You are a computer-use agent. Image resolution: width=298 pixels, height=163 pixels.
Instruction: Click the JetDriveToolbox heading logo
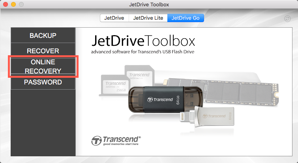[143, 41]
